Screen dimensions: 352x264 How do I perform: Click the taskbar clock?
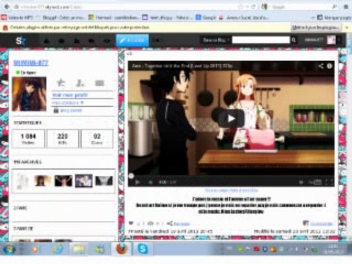click(x=333, y=249)
